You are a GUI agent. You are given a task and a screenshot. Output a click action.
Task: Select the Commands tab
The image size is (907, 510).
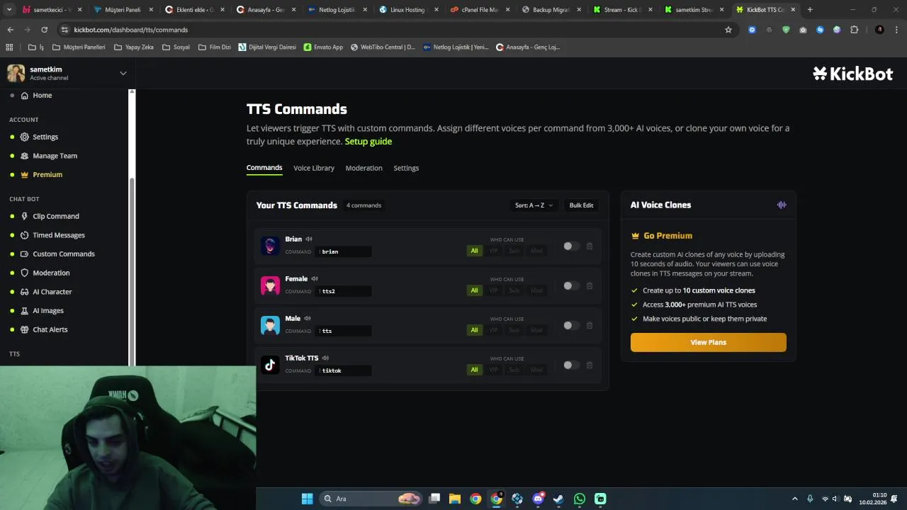tap(264, 168)
